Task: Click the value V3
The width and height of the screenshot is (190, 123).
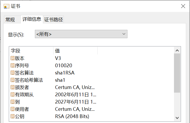Action: (58, 58)
